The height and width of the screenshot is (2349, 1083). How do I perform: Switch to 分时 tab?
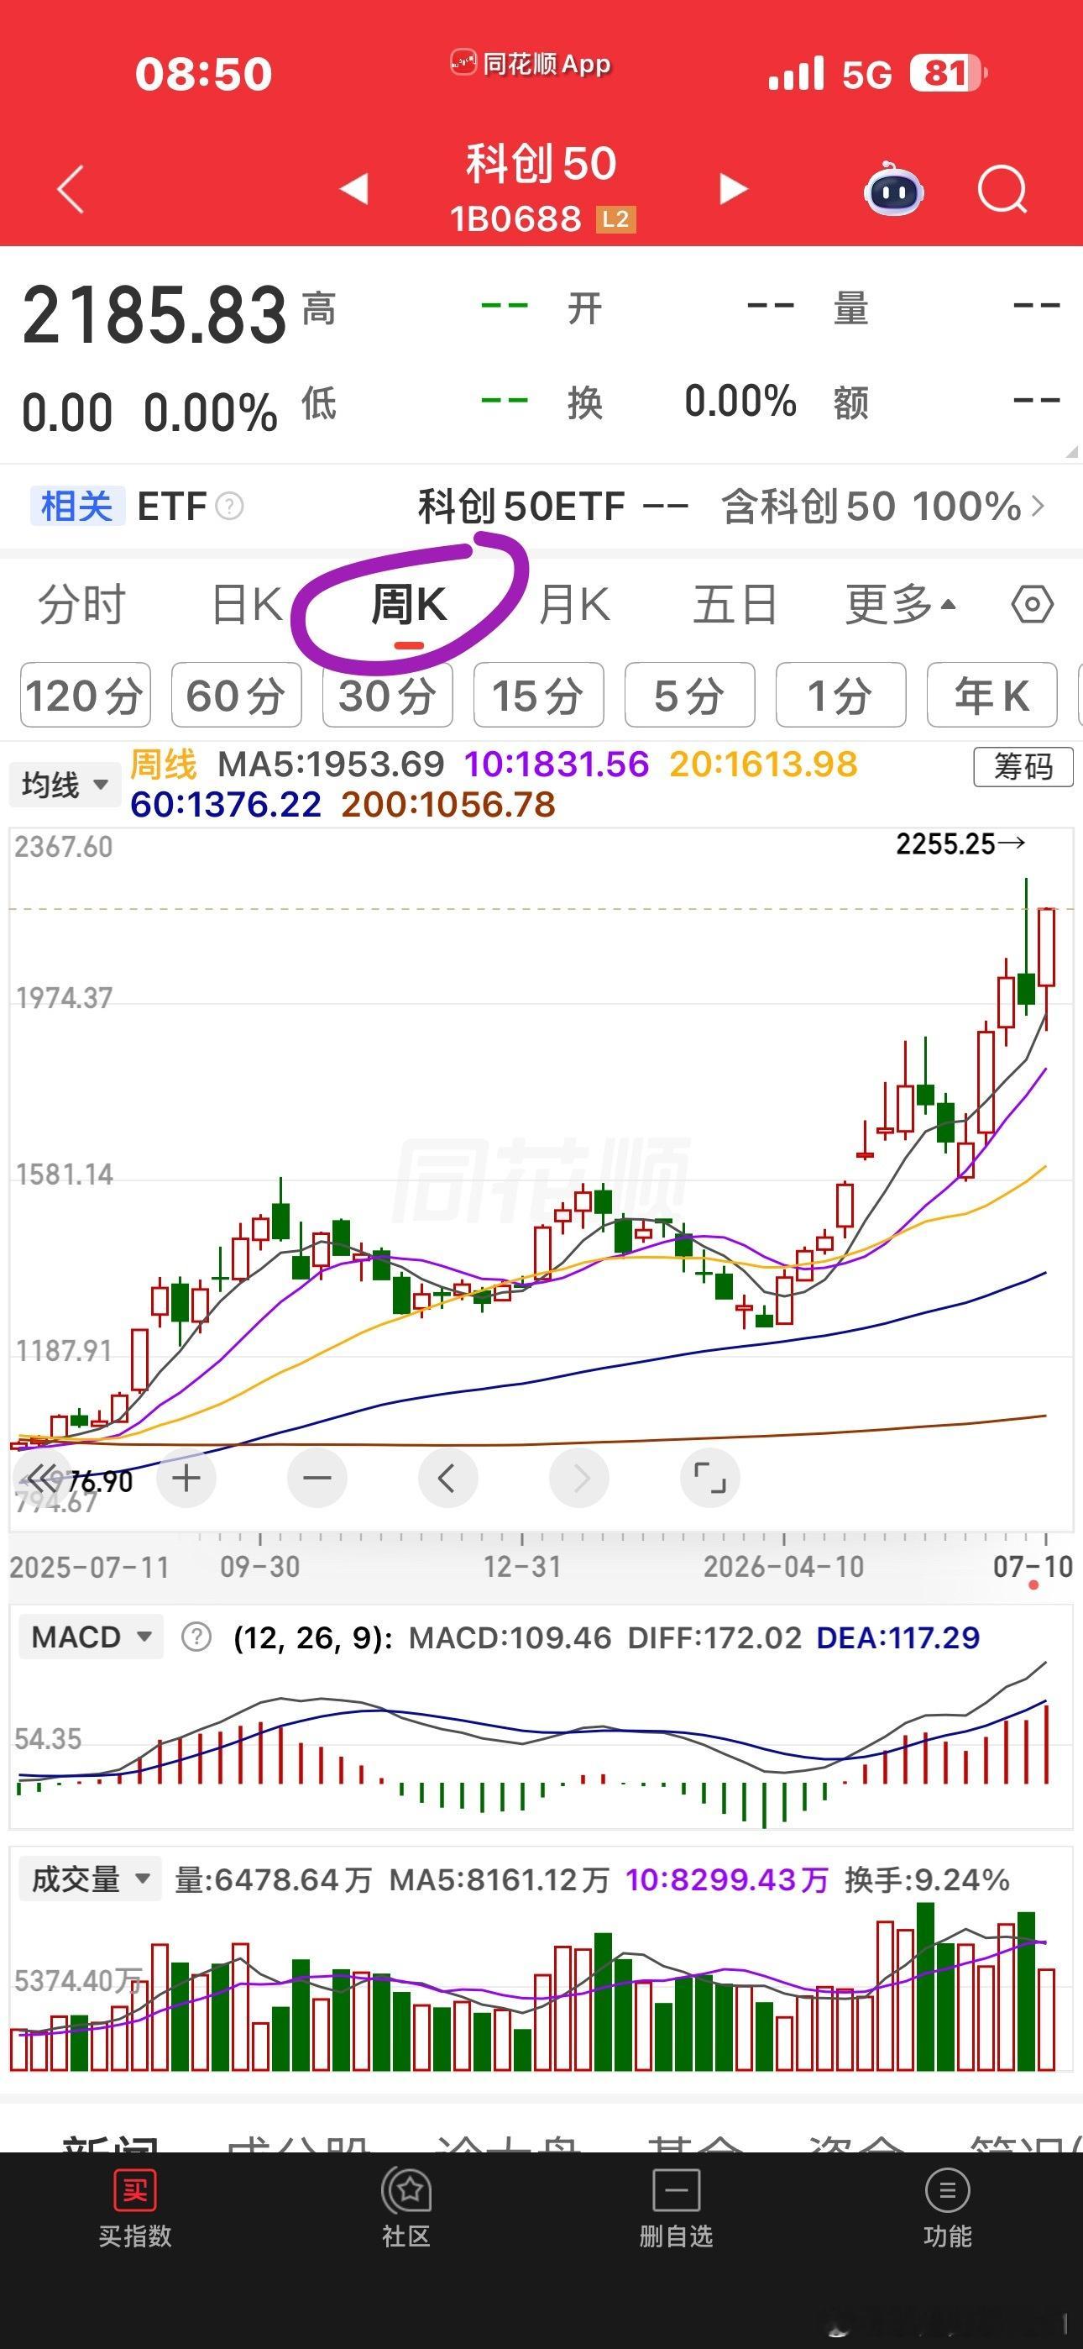(81, 605)
